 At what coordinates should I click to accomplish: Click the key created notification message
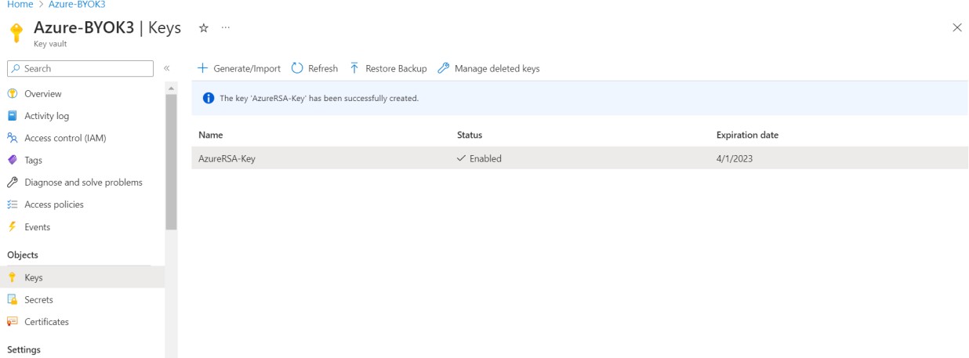319,99
